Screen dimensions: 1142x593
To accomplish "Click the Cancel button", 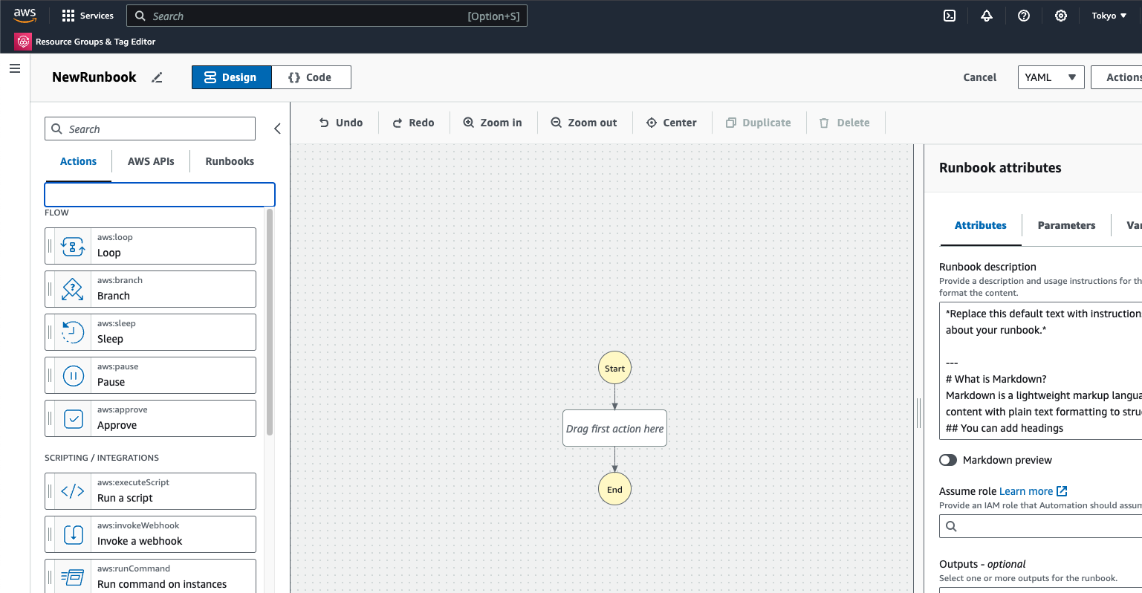I will [980, 77].
